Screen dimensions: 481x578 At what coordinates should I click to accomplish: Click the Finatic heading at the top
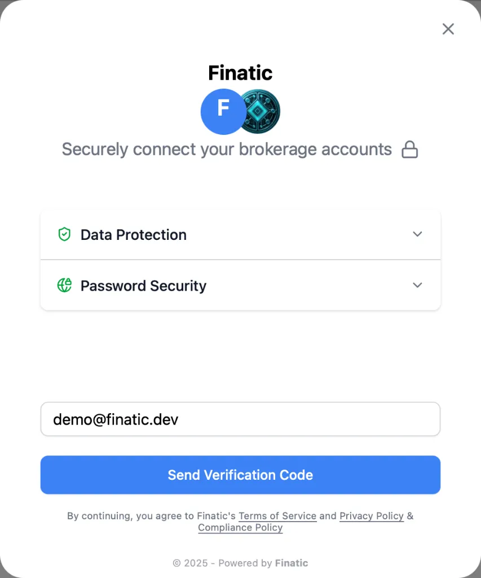240,73
